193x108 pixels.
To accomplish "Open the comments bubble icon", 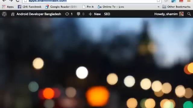I will coord(78,14).
